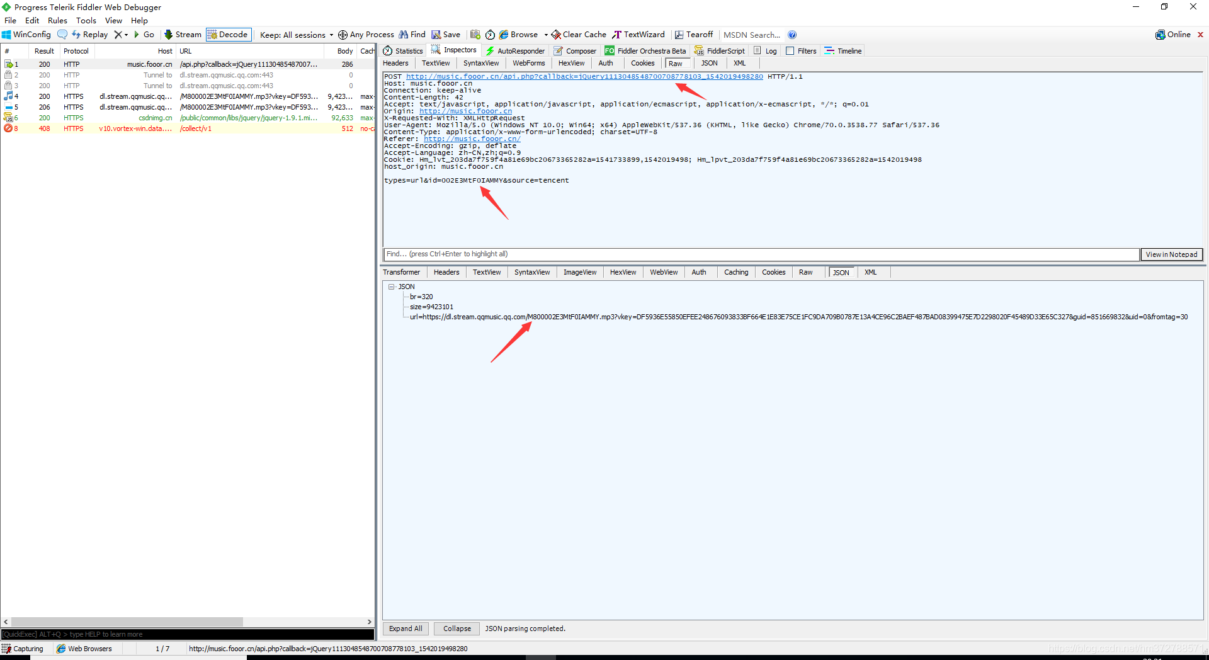Viewport: 1209px width, 660px height.
Task: Save sessions with the Save icon
Action: [x=446, y=35]
